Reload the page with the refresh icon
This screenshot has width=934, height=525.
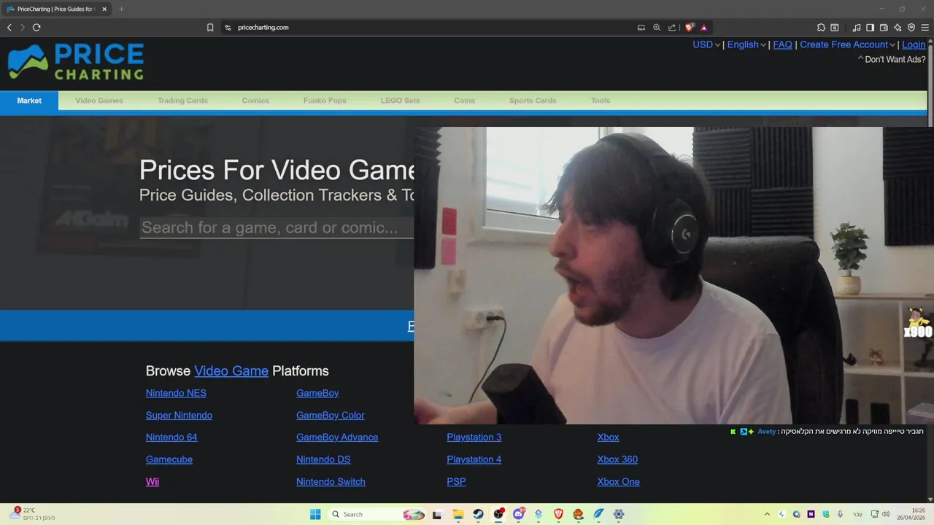click(x=36, y=28)
